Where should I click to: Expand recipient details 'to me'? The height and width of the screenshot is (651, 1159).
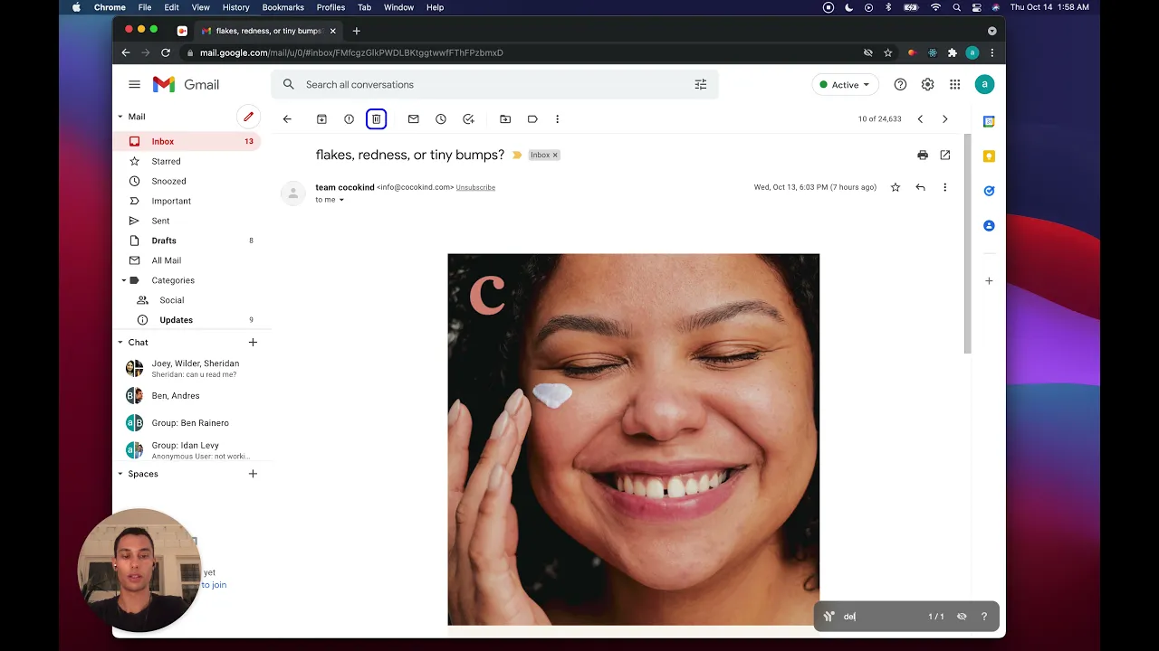pos(341,200)
